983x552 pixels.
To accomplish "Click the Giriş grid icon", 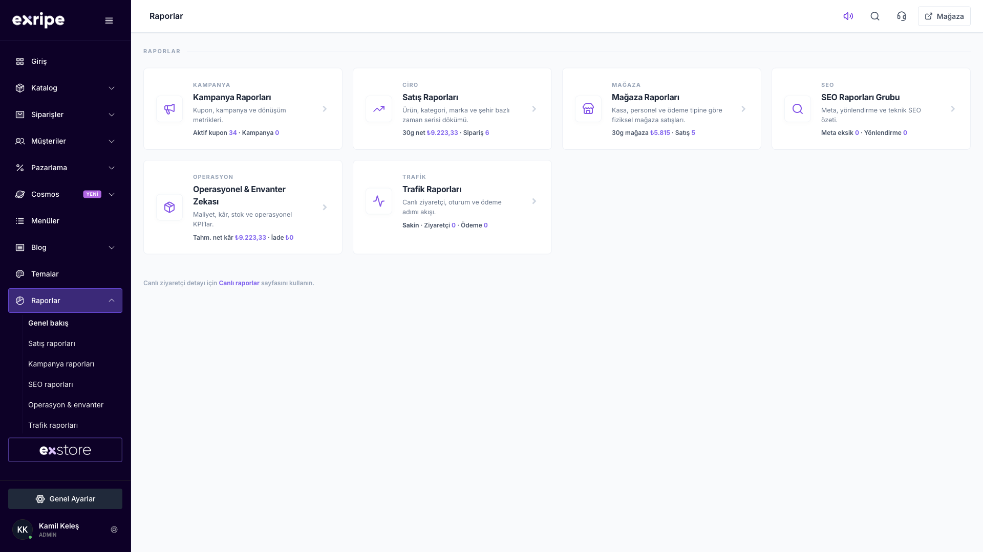I will [x=20, y=61].
